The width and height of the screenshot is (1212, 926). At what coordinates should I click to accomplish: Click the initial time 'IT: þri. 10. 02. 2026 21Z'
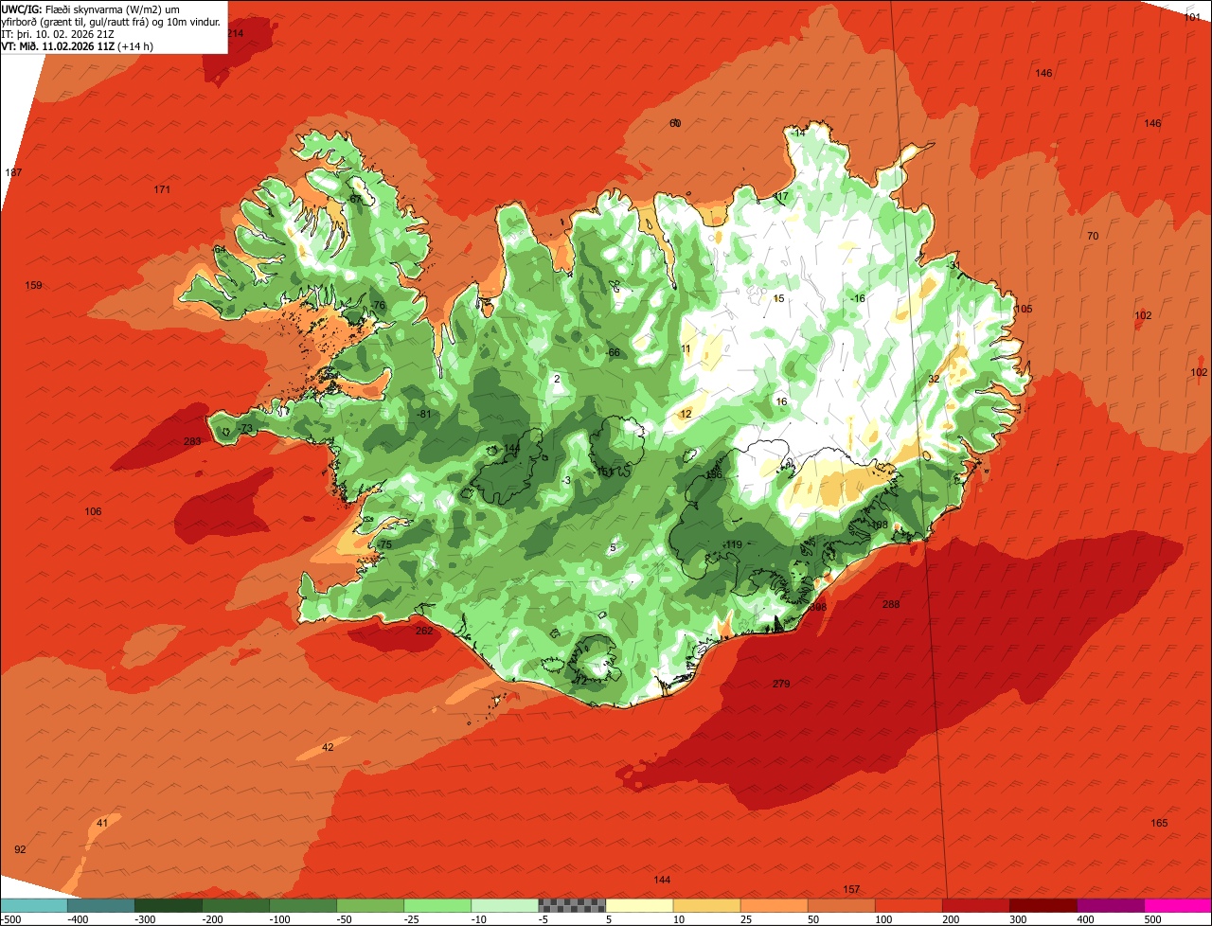[58, 34]
